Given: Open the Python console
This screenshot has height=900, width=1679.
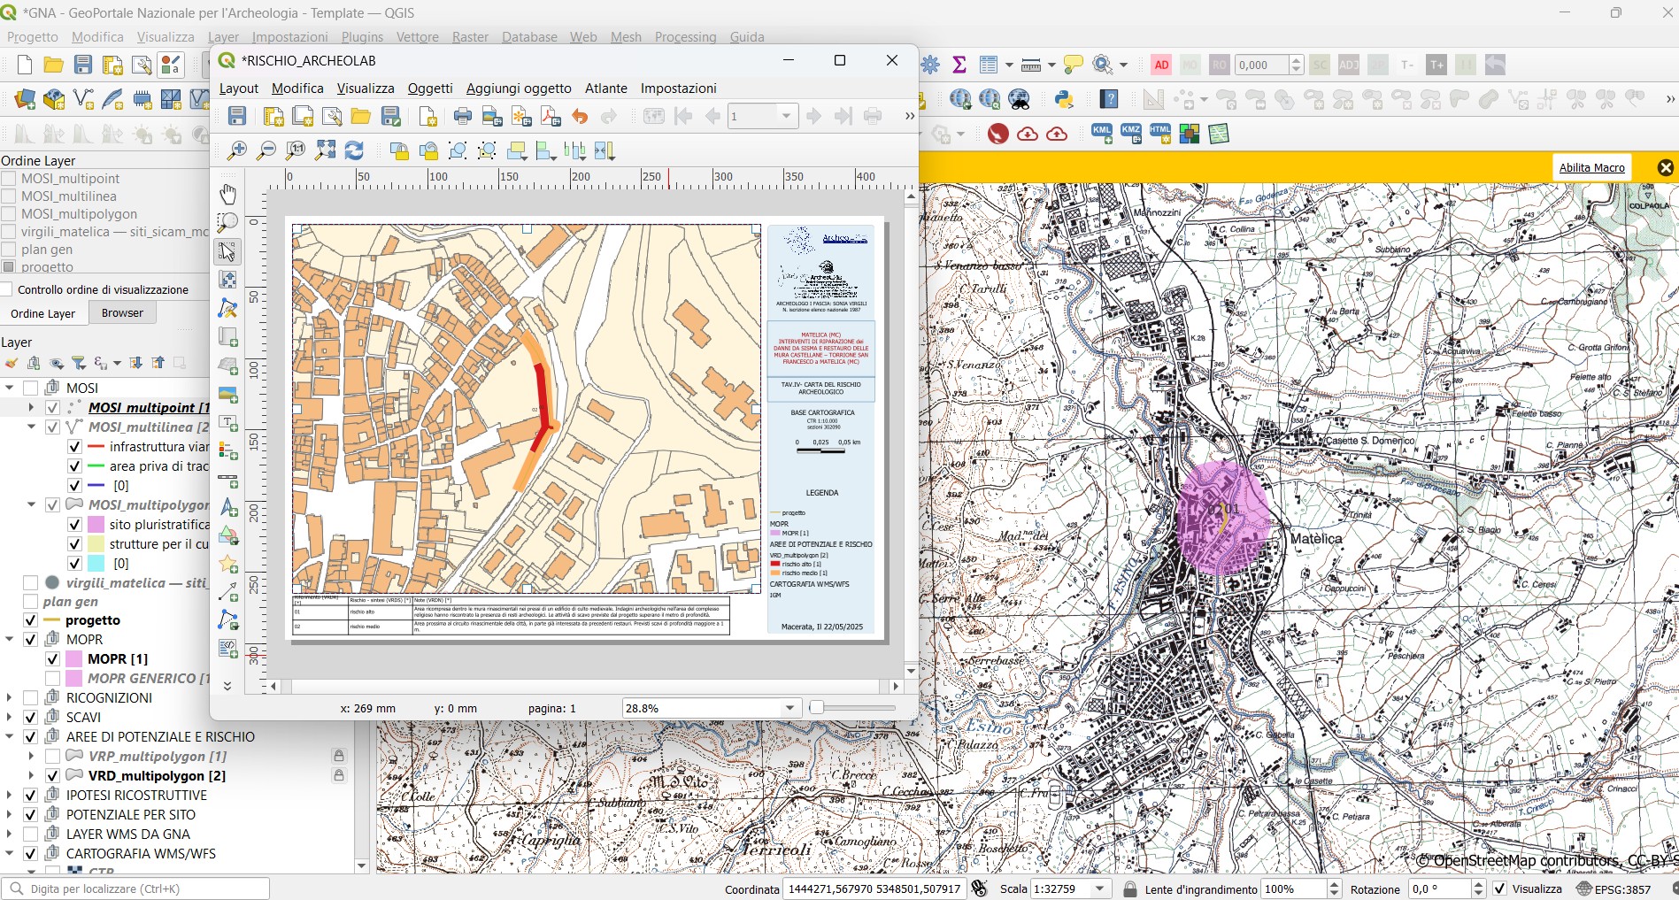Looking at the screenshot, I should coord(1064,99).
